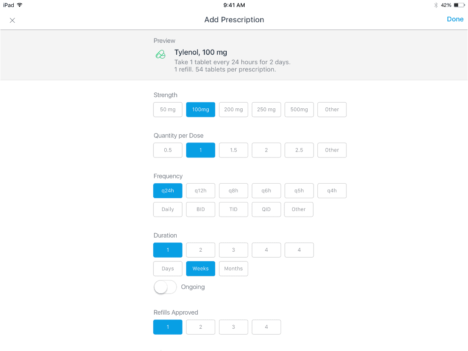Set refills approved to 1
The width and height of the screenshot is (468, 351).
pyautogui.click(x=168, y=327)
